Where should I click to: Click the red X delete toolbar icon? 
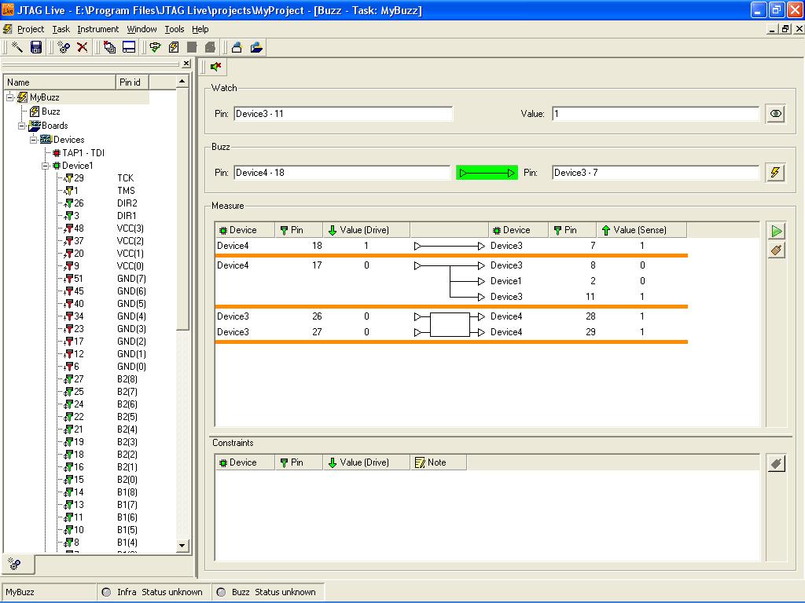tap(82, 47)
